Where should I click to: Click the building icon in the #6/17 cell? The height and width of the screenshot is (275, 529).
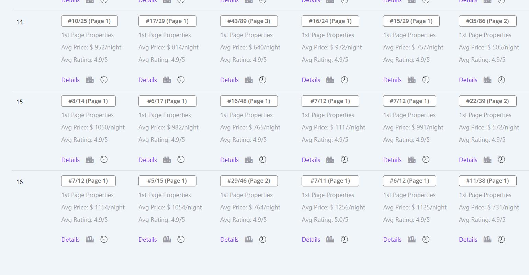pyautogui.click(x=167, y=160)
